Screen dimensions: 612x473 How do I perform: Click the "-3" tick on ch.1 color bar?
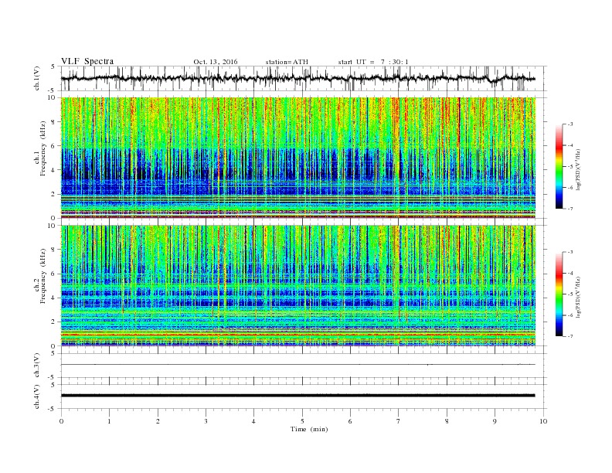coord(570,124)
